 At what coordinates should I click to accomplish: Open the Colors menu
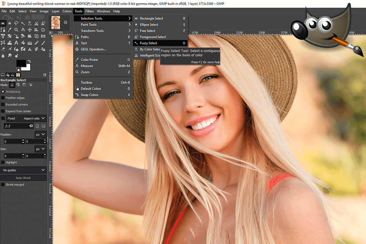tap(67, 11)
